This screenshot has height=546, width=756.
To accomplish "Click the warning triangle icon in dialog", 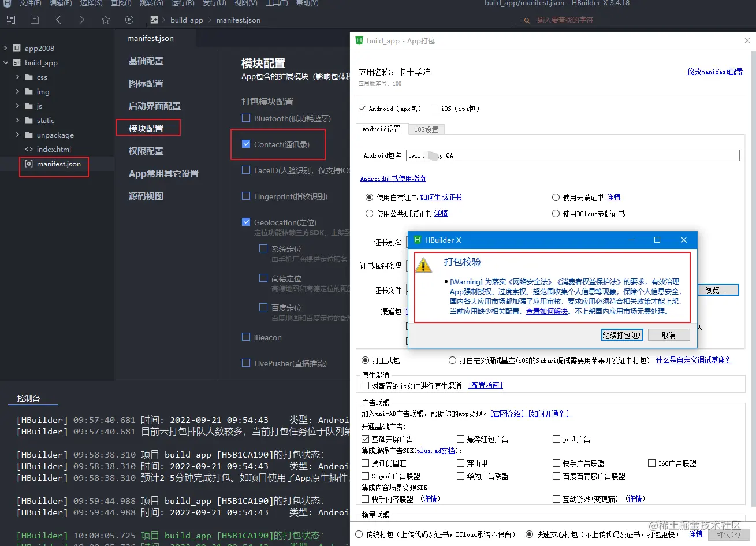I will click(x=424, y=265).
